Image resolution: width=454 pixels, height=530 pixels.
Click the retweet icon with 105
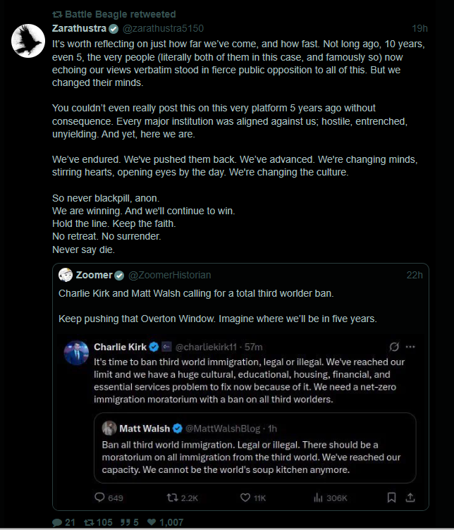tap(89, 522)
